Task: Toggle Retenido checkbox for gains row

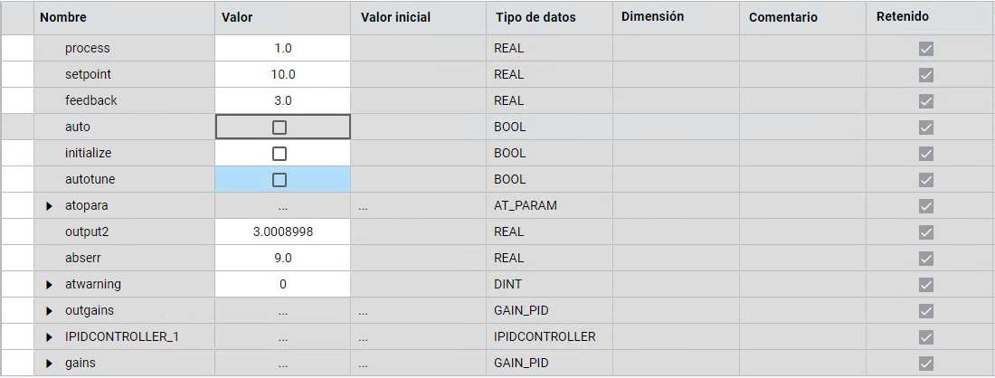Action: (925, 364)
